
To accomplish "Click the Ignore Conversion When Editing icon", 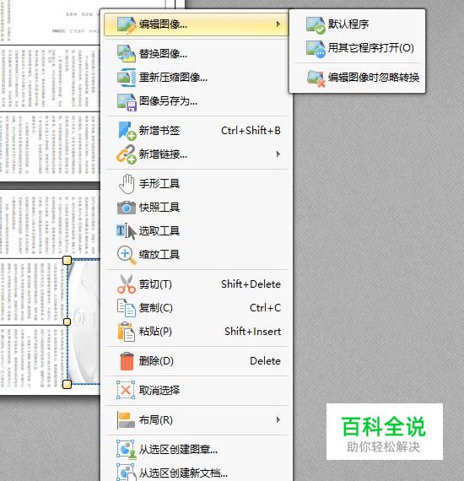I will pyautogui.click(x=316, y=78).
